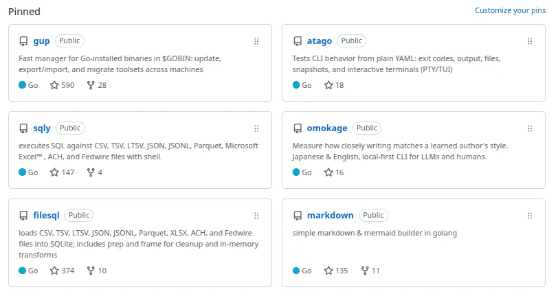Open gup stargazers with 590 stars
The height and width of the screenshot is (296, 558).
(63, 85)
